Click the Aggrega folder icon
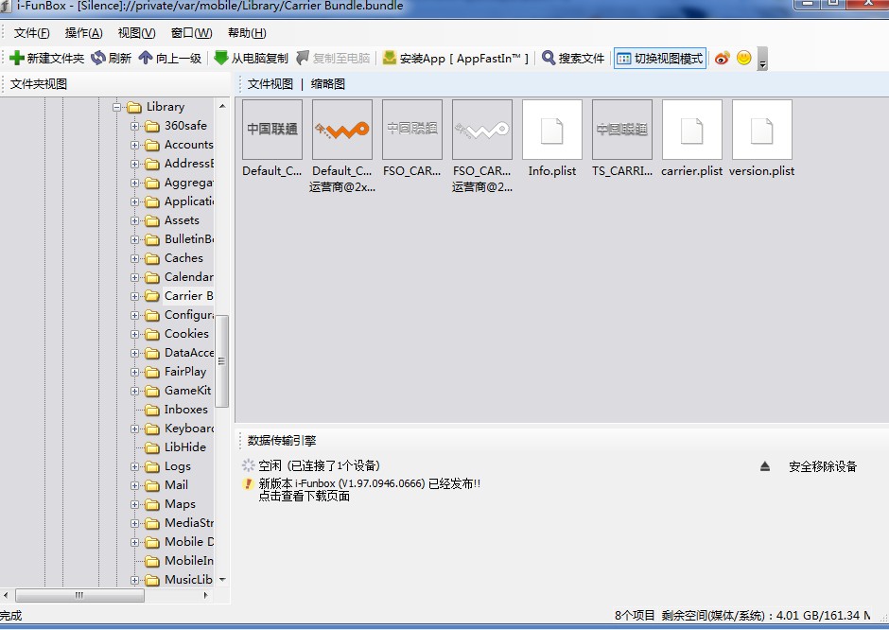889x630 pixels. click(152, 183)
